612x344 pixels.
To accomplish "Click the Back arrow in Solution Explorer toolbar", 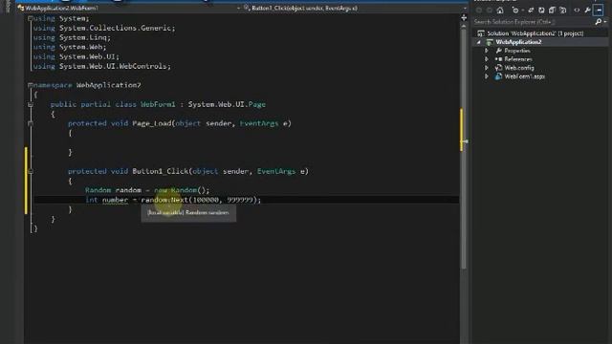I will click(479, 11).
